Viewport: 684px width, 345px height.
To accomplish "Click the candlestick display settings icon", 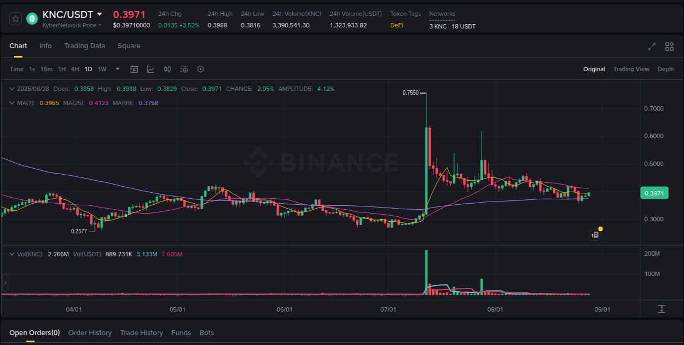I will tap(167, 69).
